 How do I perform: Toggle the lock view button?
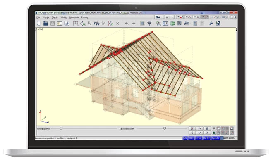click(x=207, y=128)
